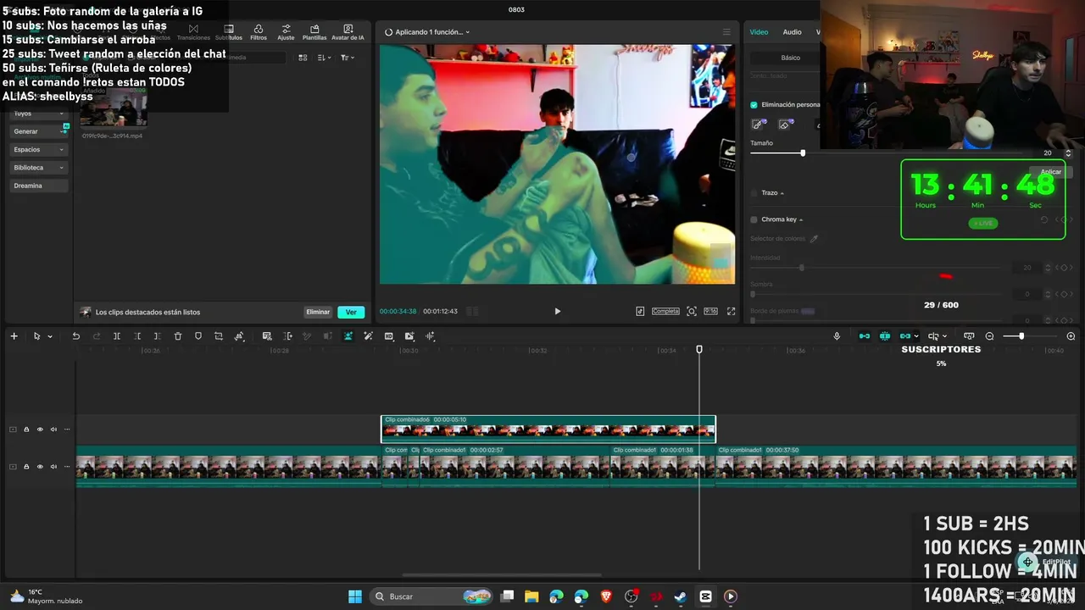This screenshot has width=1085, height=610.
Task: Mute the upper overlay track
Action: click(x=53, y=430)
